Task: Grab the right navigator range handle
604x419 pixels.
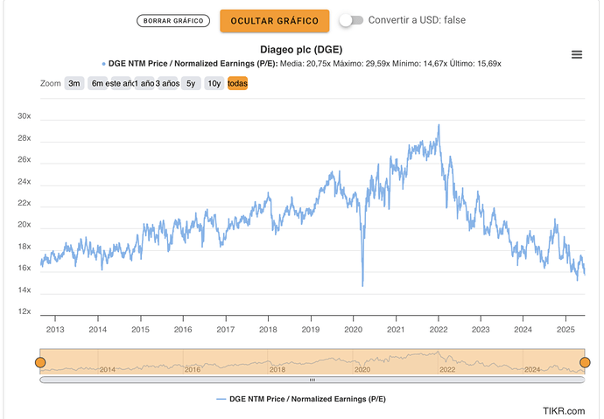Action: (585, 362)
